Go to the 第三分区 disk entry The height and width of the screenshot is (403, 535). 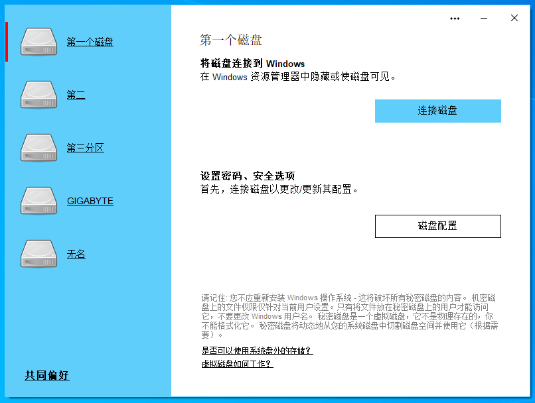pyautogui.click(x=85, y=148)
